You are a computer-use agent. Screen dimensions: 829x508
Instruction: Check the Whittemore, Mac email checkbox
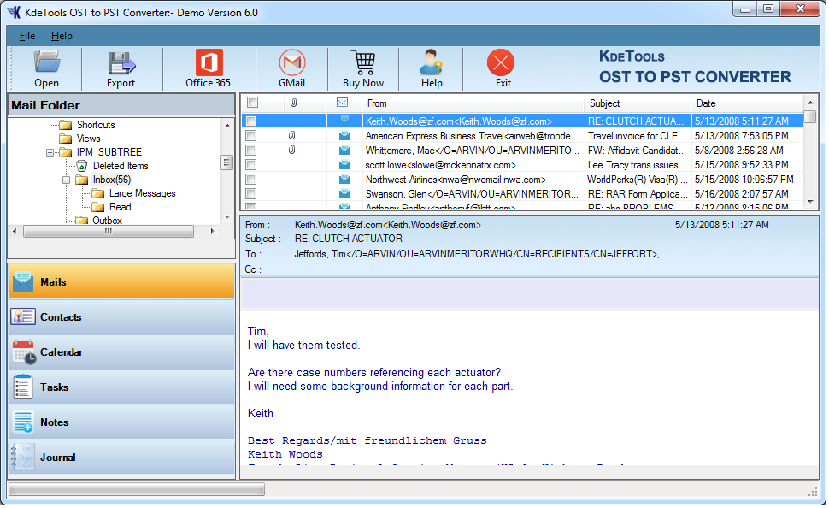(x=251, y=151)
